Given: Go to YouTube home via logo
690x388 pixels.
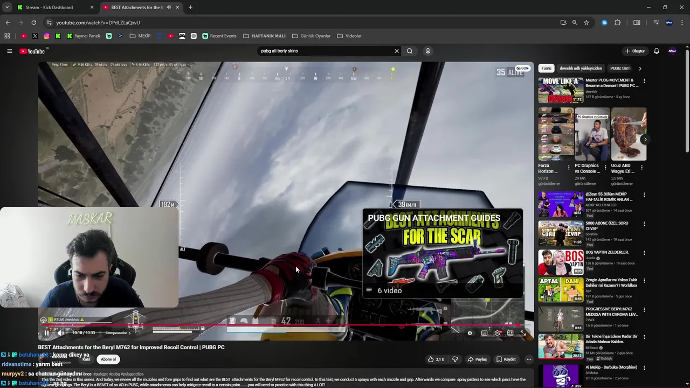Looking at the screenshot, I should coord(32,51).
